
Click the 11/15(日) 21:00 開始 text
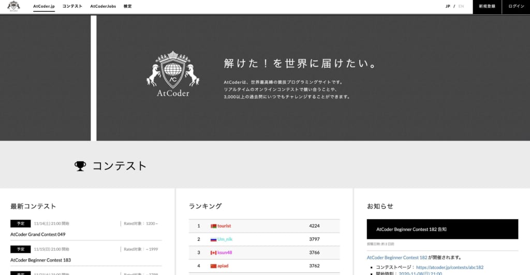pyautogui.click(x=51, y=249)
